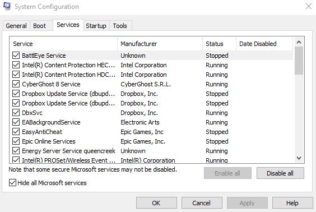The image size is (316, 212).
Task: Click the Enable all button
Action: pos(227,173)
